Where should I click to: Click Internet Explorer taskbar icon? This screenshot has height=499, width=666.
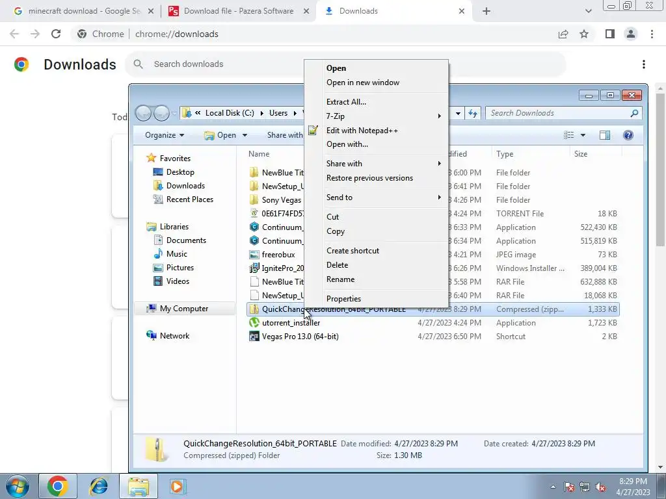(x=99, y=486)
